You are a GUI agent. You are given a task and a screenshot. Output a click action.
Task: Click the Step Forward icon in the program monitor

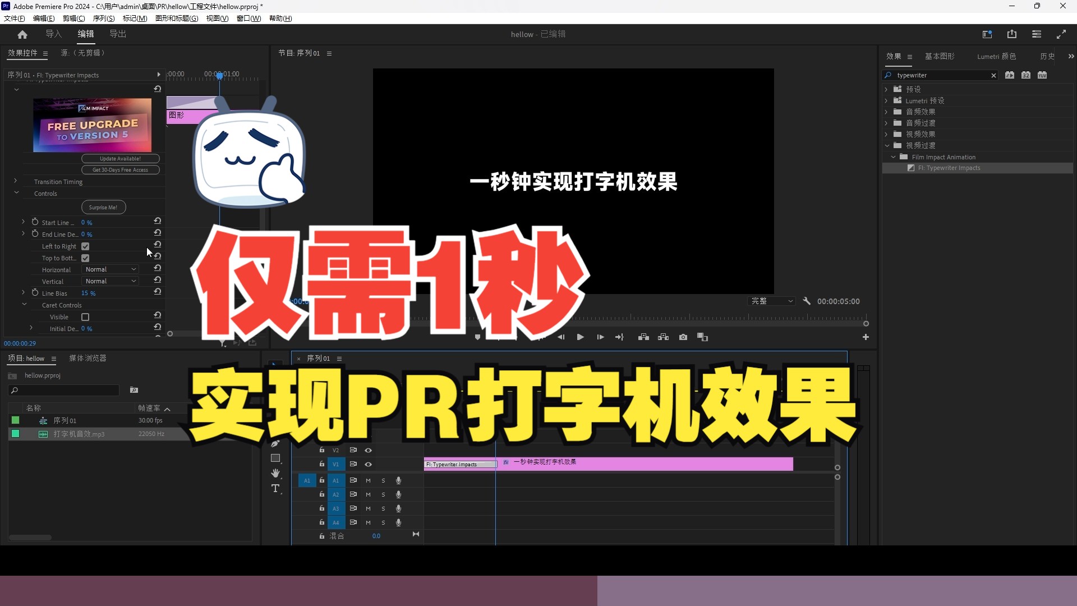(x=600, y=337)
